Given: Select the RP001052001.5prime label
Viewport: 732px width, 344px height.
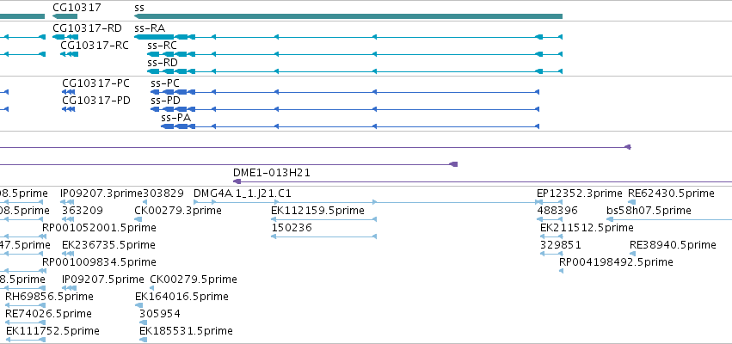Looking at the screenshot, I should 99,228.
